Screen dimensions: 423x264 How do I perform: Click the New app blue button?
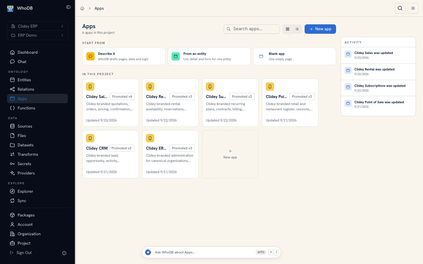tap(320, 29)
